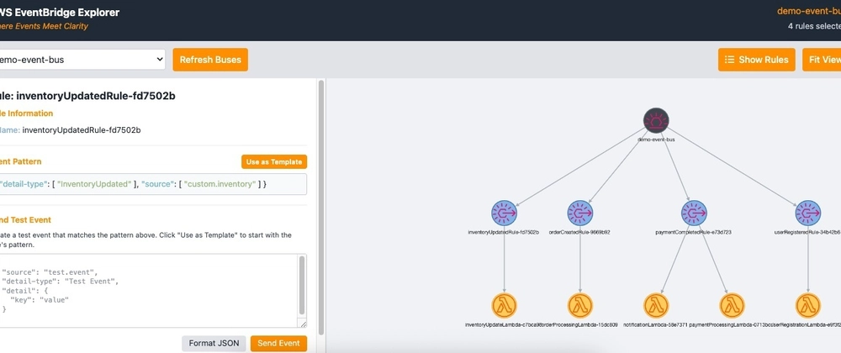Click the paymentCompletedRule node icon

click(x=694, y=213)
